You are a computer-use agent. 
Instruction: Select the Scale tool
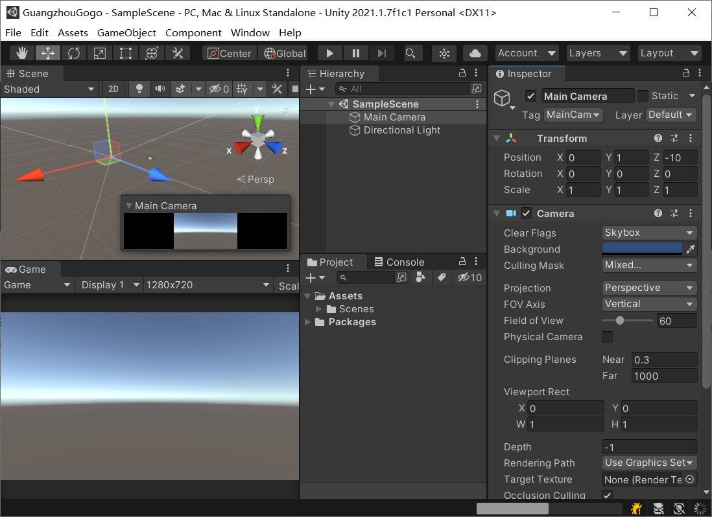click(x=99, y=53)
